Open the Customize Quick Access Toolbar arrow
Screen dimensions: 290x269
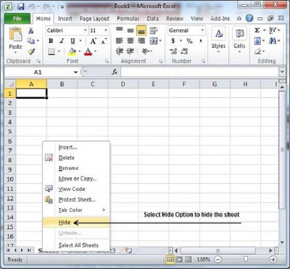[x=63, y=7]
